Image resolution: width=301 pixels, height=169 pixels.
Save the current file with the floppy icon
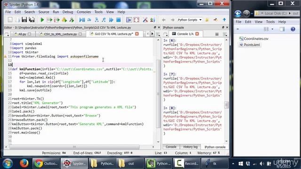[24, 20]
